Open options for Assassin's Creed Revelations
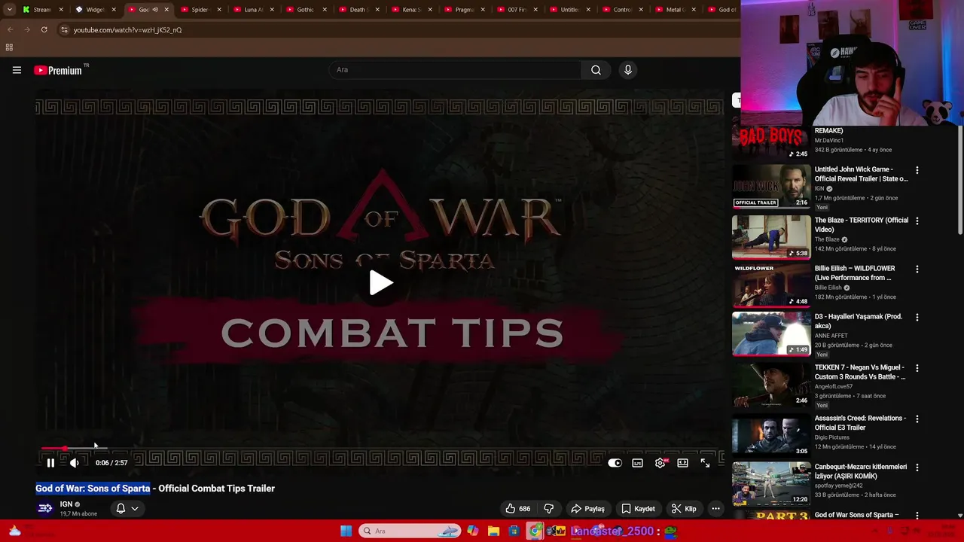This screenshot has height=542, width=964. (x=917, y=419)
